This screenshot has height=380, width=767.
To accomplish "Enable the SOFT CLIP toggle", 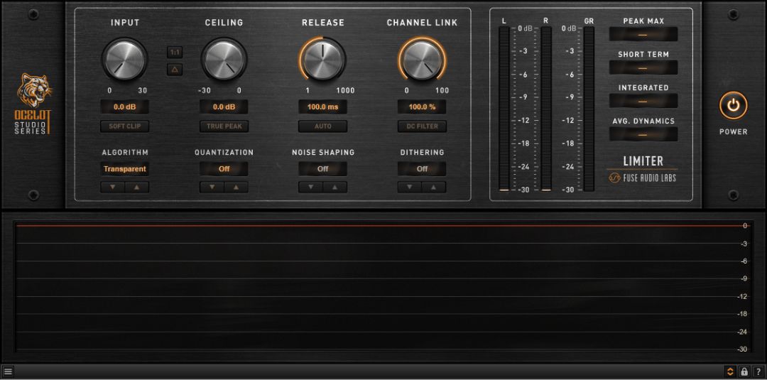I will [125, 126].
